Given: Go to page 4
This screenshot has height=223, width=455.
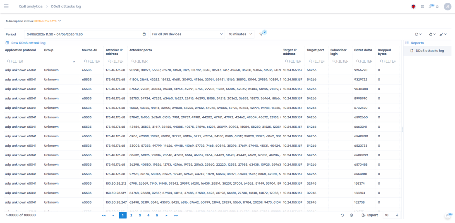Looking at the screenshot, I should [148, 215].
